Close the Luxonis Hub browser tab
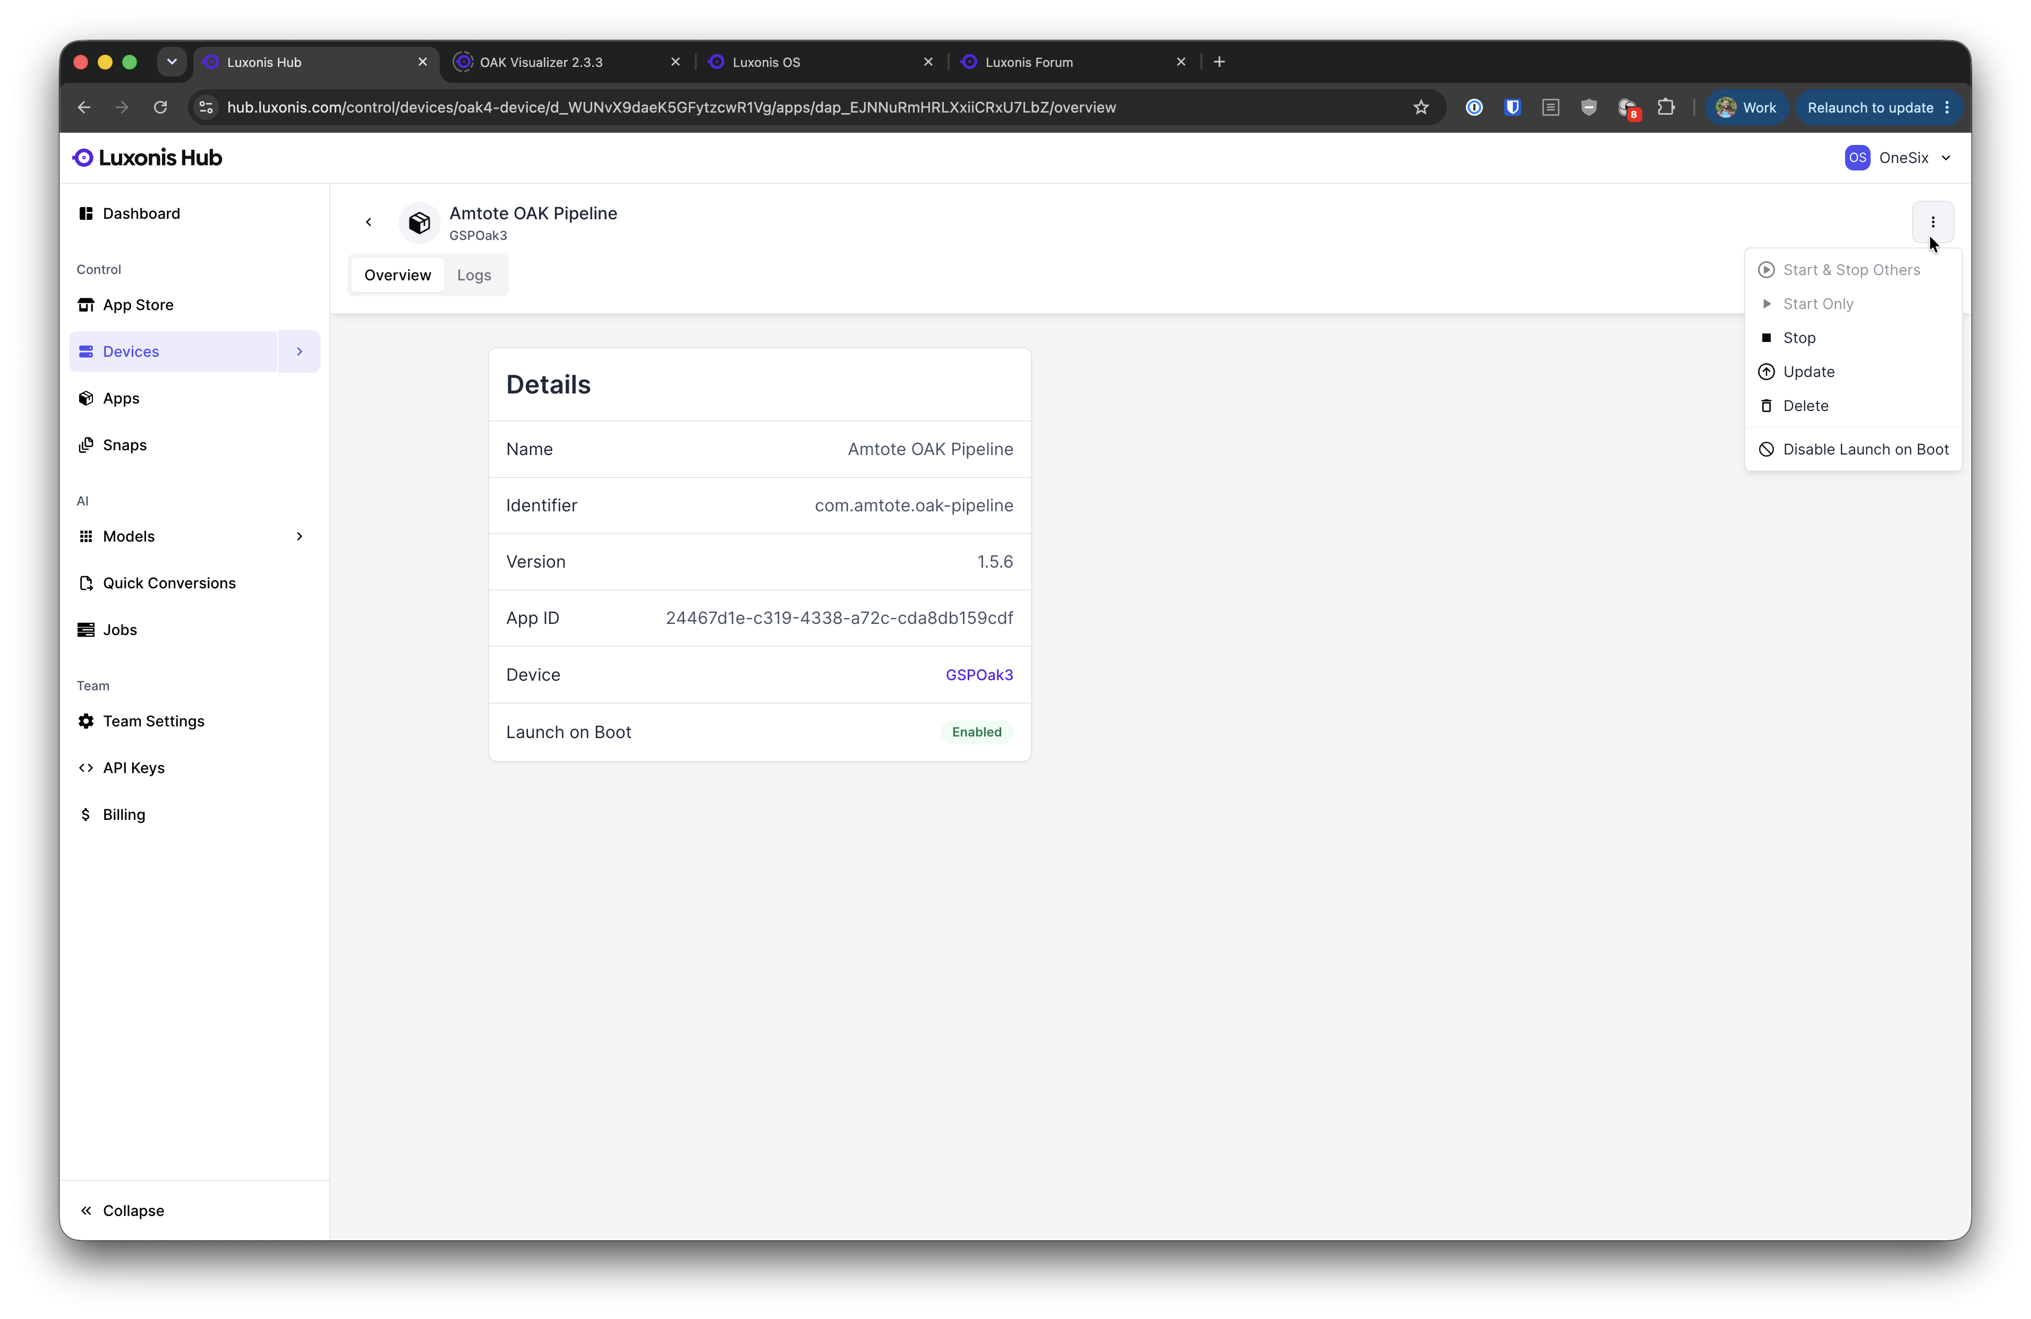This screenshot has width=2031, height=1319. point(422,62)
